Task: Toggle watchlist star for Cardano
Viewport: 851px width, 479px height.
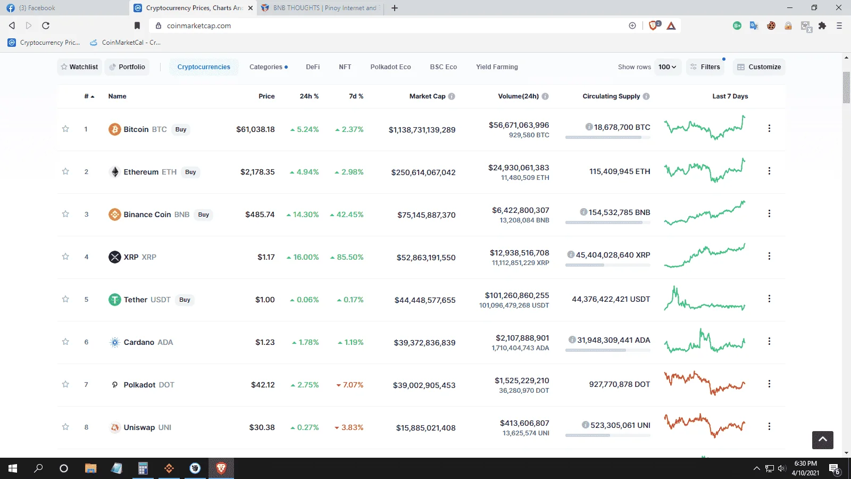Action: pos(65,342)
